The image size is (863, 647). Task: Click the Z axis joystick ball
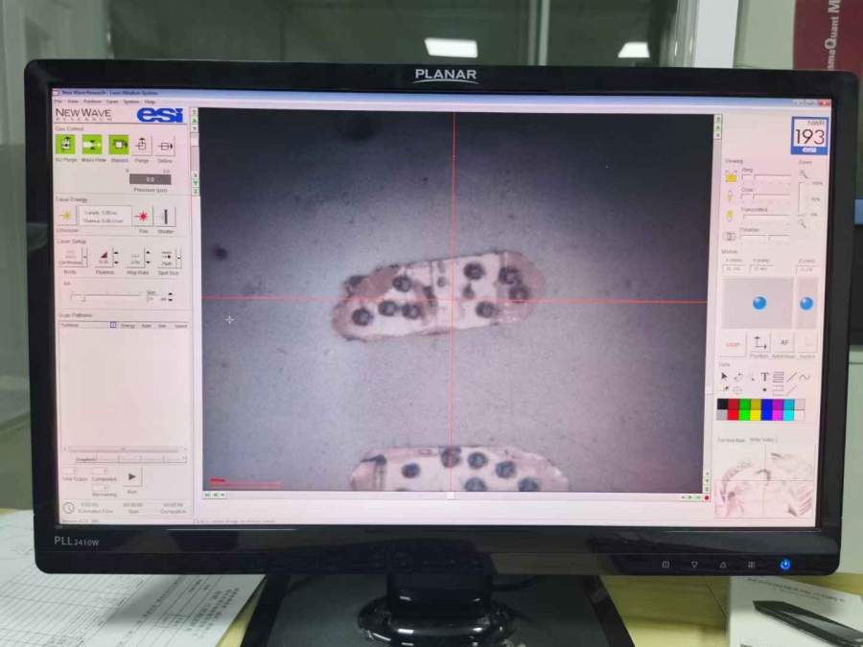[x=806, y=303]
